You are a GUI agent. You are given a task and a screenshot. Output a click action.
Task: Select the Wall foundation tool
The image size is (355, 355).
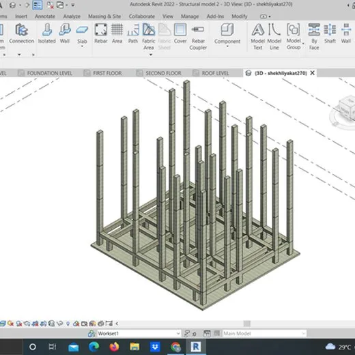click(x=65, y=33)
